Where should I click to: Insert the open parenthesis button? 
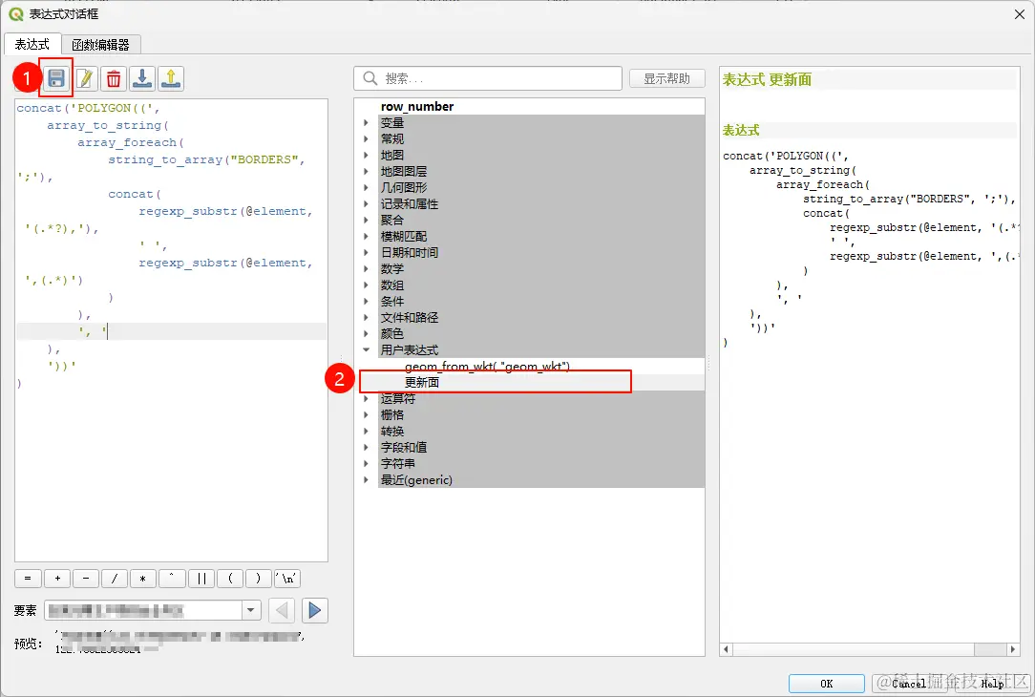pyautogui.click(x=230, y=579)
